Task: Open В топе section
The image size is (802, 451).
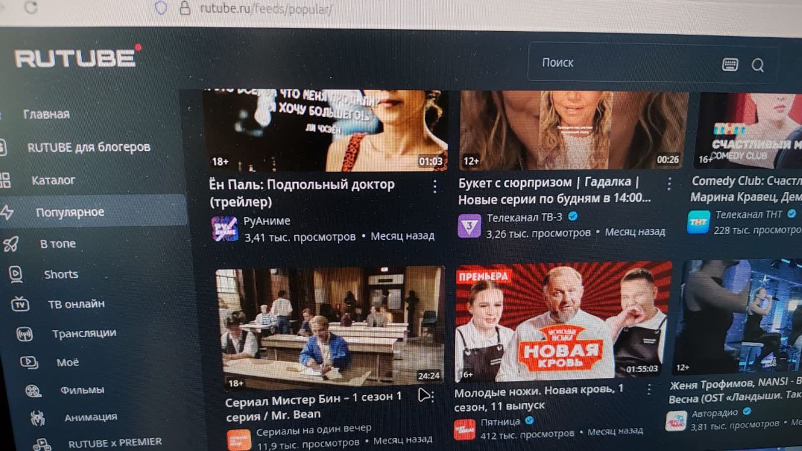Action: (58, 244)
